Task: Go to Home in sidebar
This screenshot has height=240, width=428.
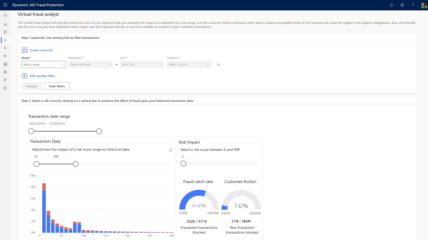Action: 5,24
